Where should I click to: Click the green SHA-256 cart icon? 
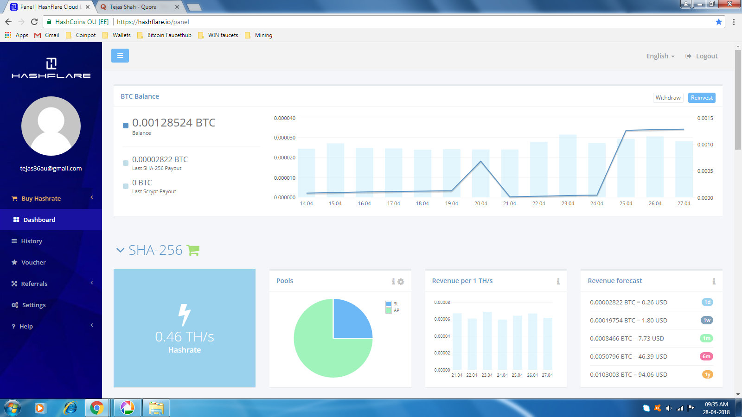click(193, 250)
